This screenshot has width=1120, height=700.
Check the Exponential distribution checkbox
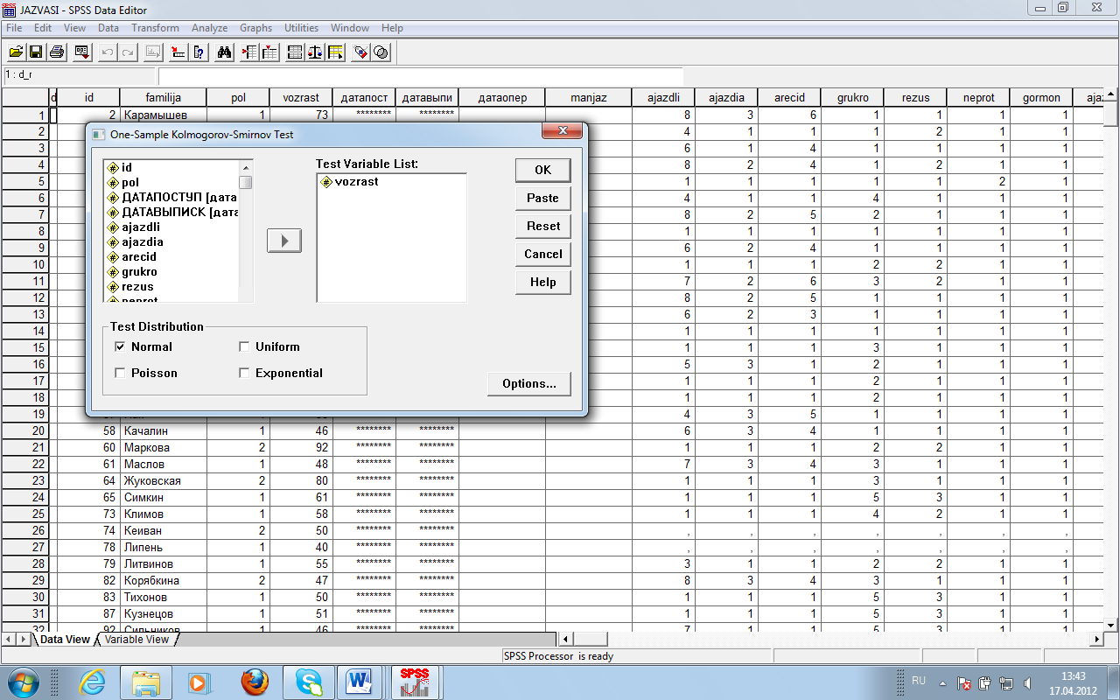[x=244, y=373]
